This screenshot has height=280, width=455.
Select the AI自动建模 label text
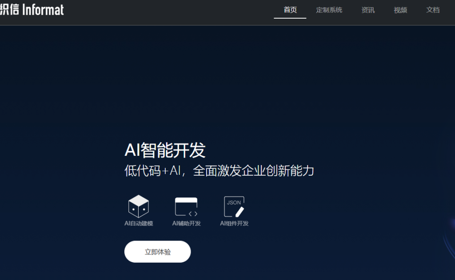[x=139, y=224]
